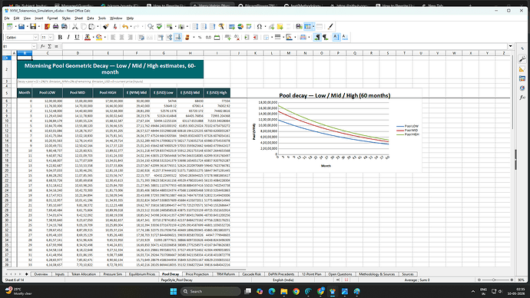The height and width of the screenshot is (298, 530).
Task: Click the Function Wizard fx icon
Action: click(42, 46)
